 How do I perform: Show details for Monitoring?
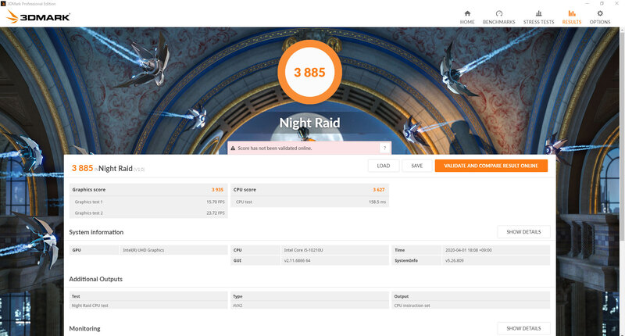pyautogui.click(x=523, y=328)
